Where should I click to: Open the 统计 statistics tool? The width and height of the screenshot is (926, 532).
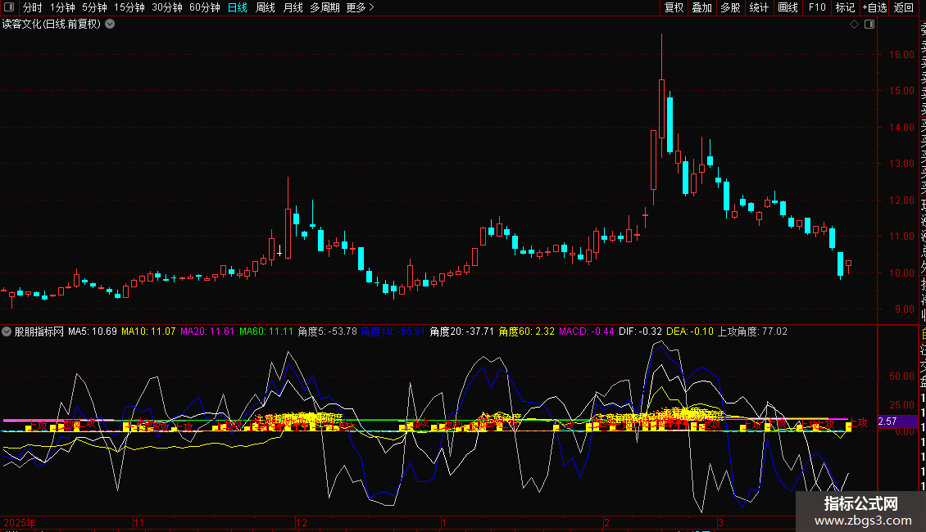(759, 7)
